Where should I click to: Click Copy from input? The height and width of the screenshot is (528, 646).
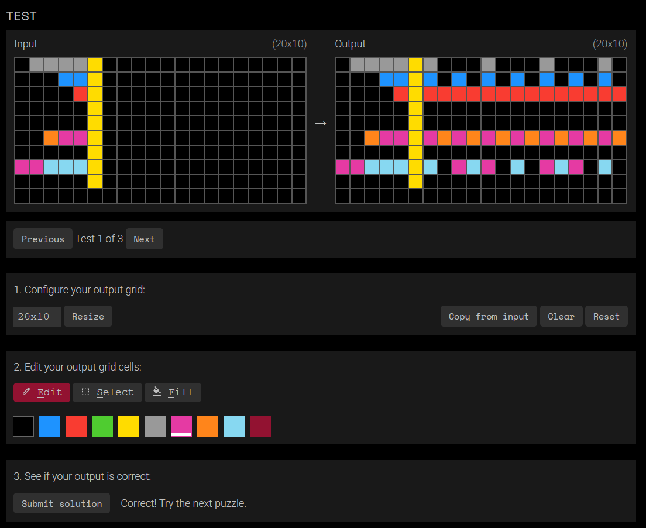click(489, 316)
